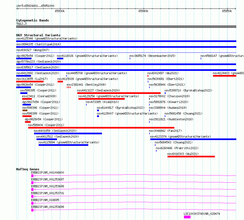Select the nsv6260446 Prakrithi2022 label
The image size is (244, 220).
[177, 148]
